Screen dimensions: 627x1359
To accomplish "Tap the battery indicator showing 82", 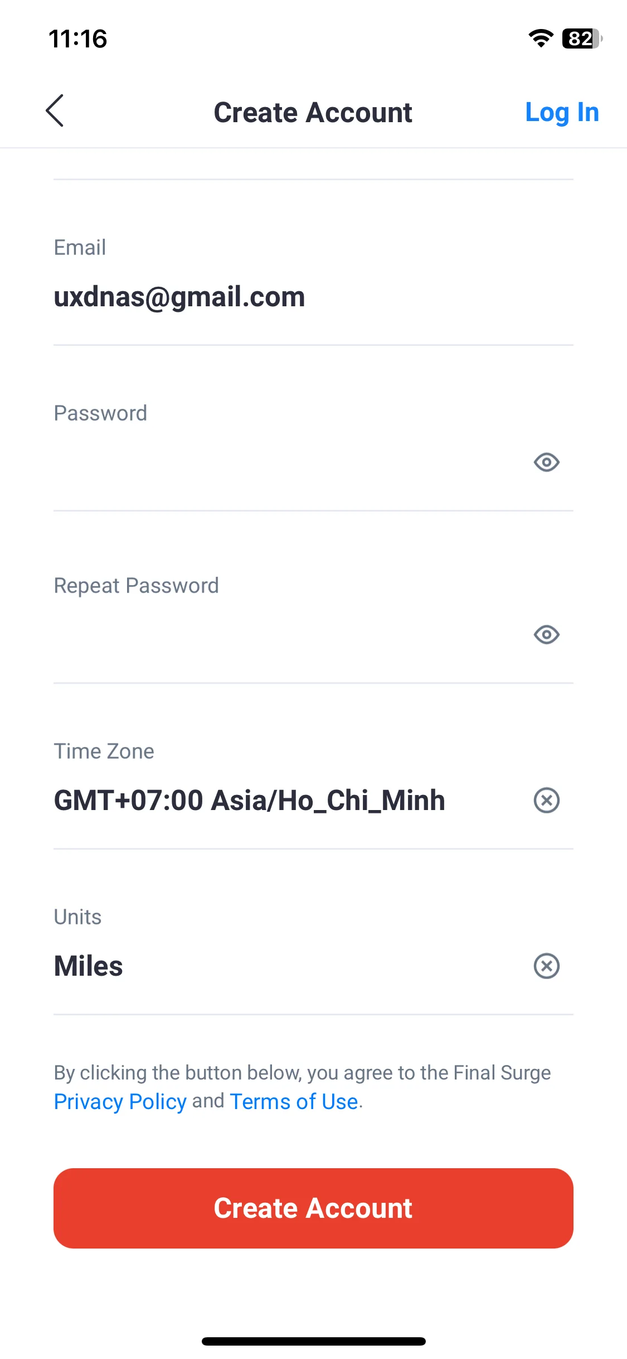I will (582, 38).
